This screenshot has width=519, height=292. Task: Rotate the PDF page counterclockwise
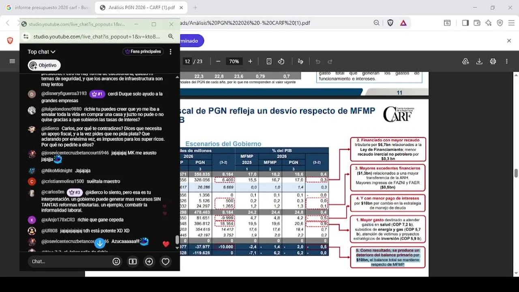[x=281, y=61]
